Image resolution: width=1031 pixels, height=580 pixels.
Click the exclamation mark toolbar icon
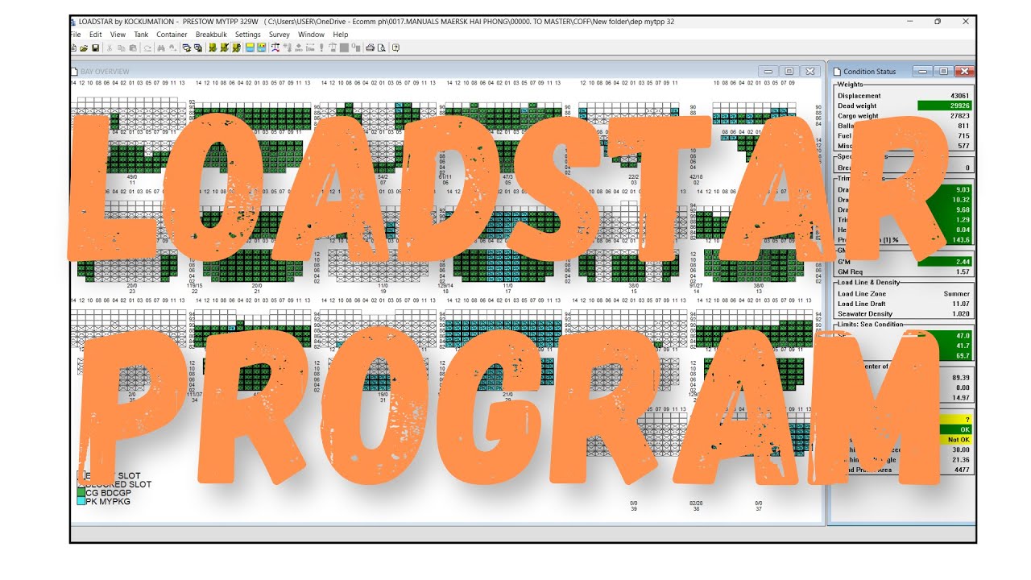pos(321,48)
